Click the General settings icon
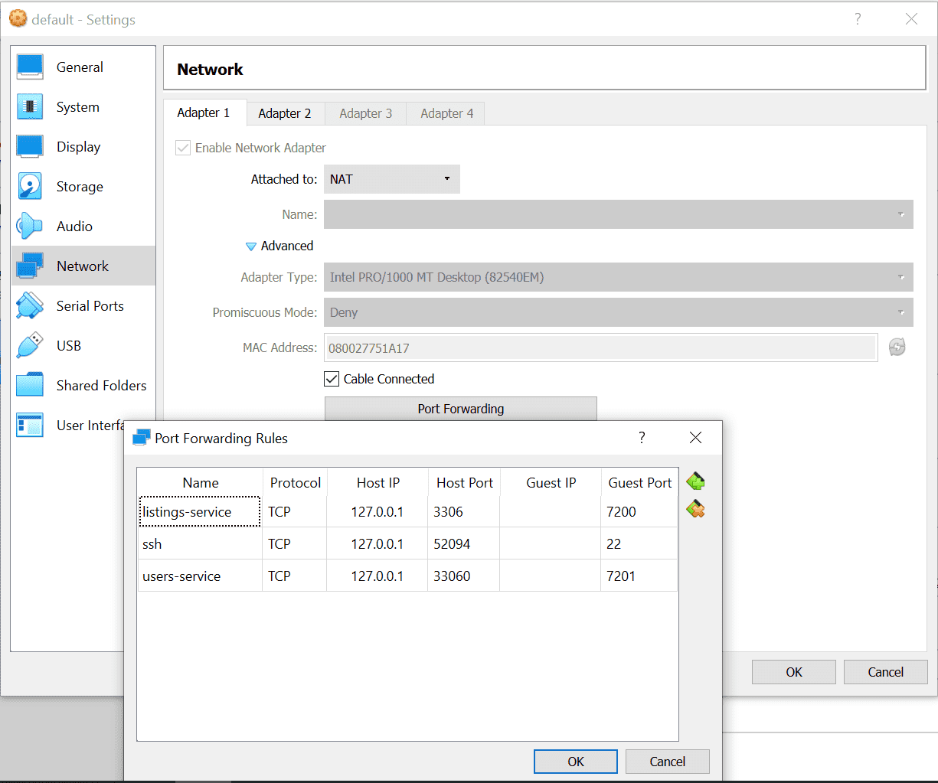The height and width of the screenshot is (783, 938). click(x=31, y=67)
